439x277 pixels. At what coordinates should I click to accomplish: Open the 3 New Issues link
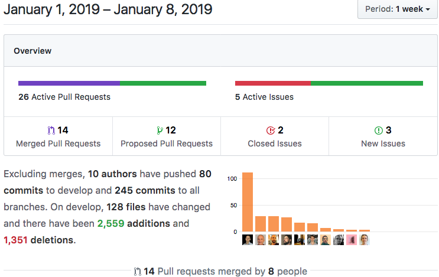click(x=383, y=136)
